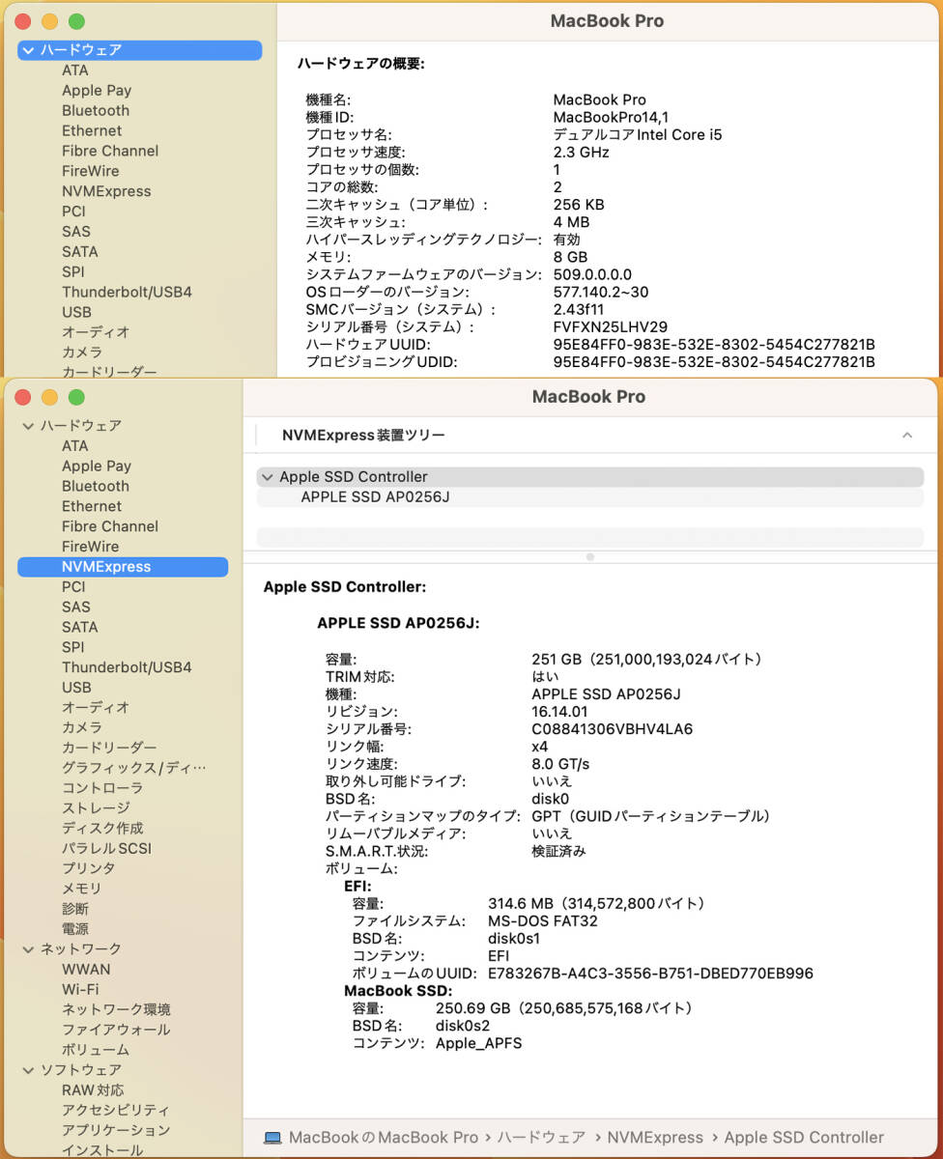
Task: Select FireWire in the top window sidebar
Action: (x=91, y=171)
